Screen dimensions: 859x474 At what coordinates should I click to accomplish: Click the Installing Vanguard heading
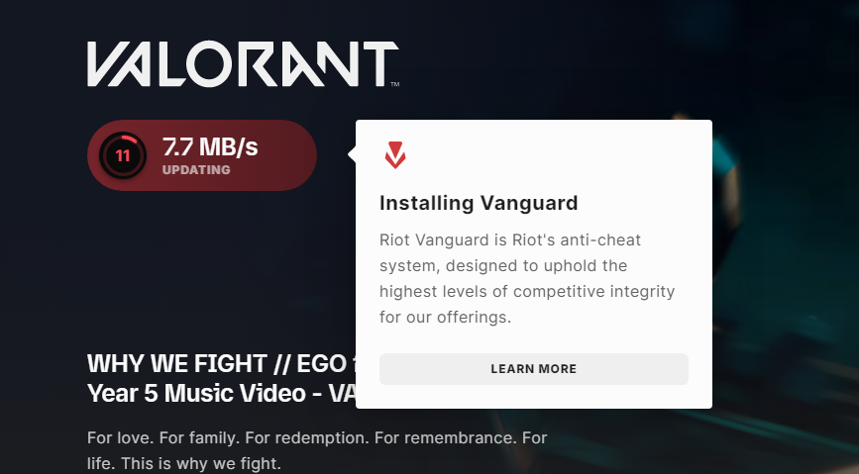pyautogui.click(x=479, y=203)
